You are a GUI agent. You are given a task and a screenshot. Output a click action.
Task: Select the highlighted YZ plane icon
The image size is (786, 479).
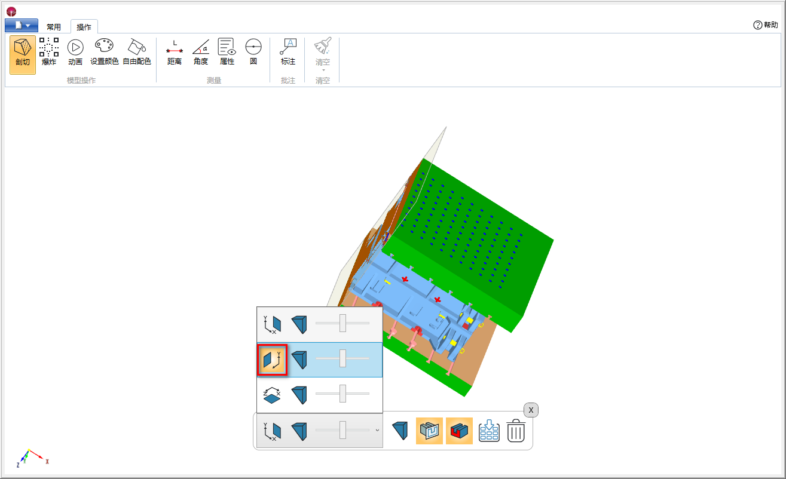[x=273, y=360]
